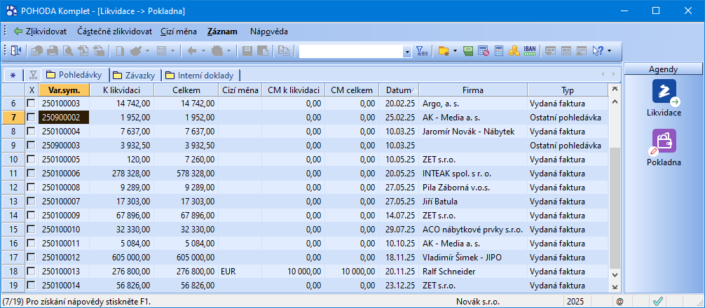
Task: Click the Firma column header
Action: click(473, 90)
